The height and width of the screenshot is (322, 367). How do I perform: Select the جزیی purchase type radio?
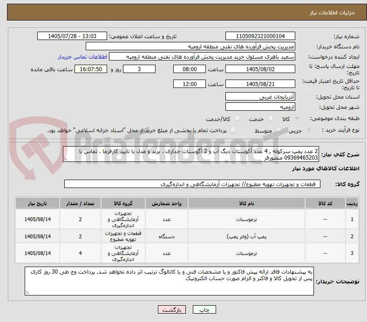coord(309,129)
